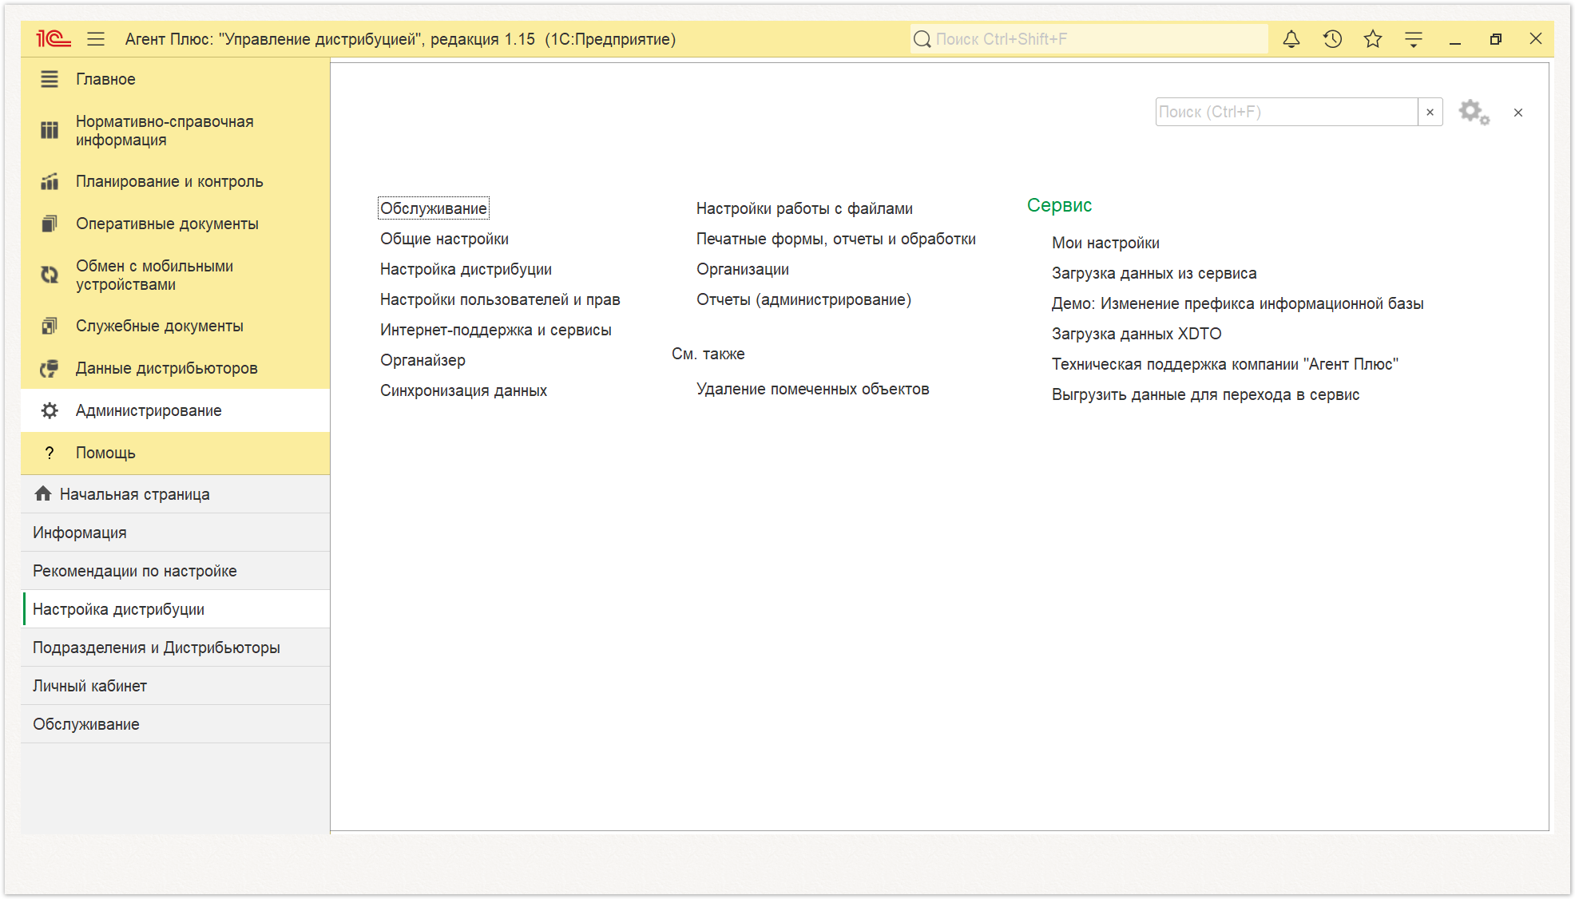The height and width of the screenshot is (899, 1575).
Task: Open the service menu lines icon in title bar
Action: pos(1414,38)
